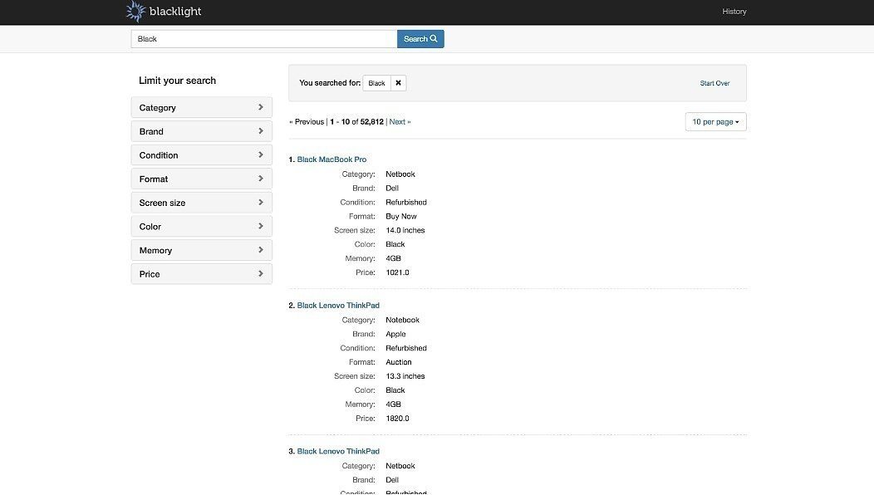Remove the Black search constraint (x icon)
The width and height of the screenshot is (874, 495).
tap(398, 83)
